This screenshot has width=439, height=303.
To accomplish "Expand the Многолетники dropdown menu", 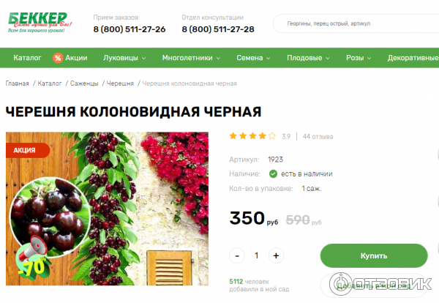I will coord(191,58).
